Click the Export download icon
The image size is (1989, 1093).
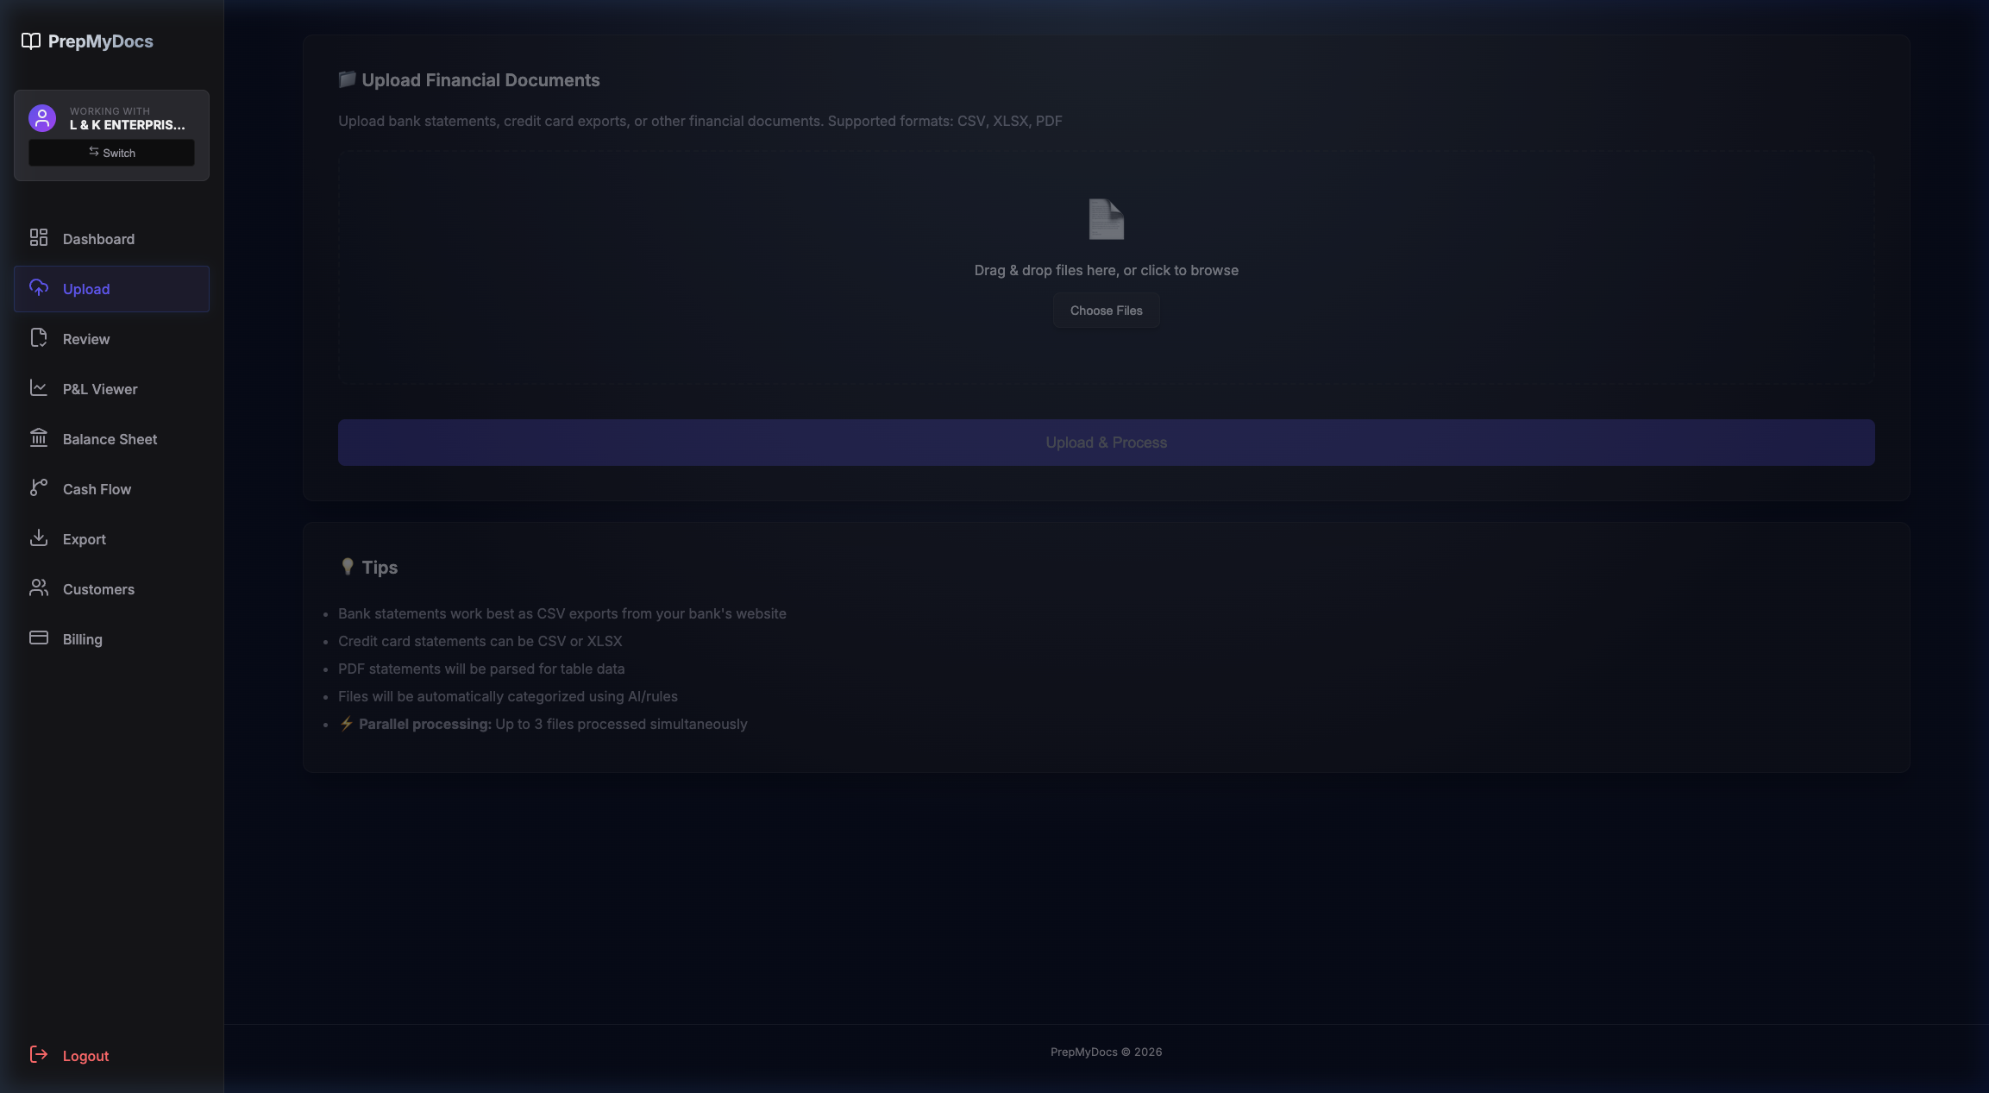coord(39,537)
